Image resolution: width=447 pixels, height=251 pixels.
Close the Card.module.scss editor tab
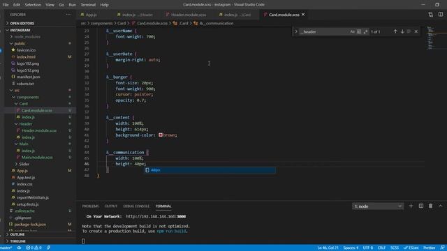coord(303,15)
